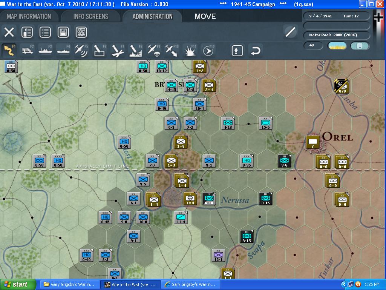Activate F9 air transport parachute mode
386x290 pixels.
coord(154,51)
